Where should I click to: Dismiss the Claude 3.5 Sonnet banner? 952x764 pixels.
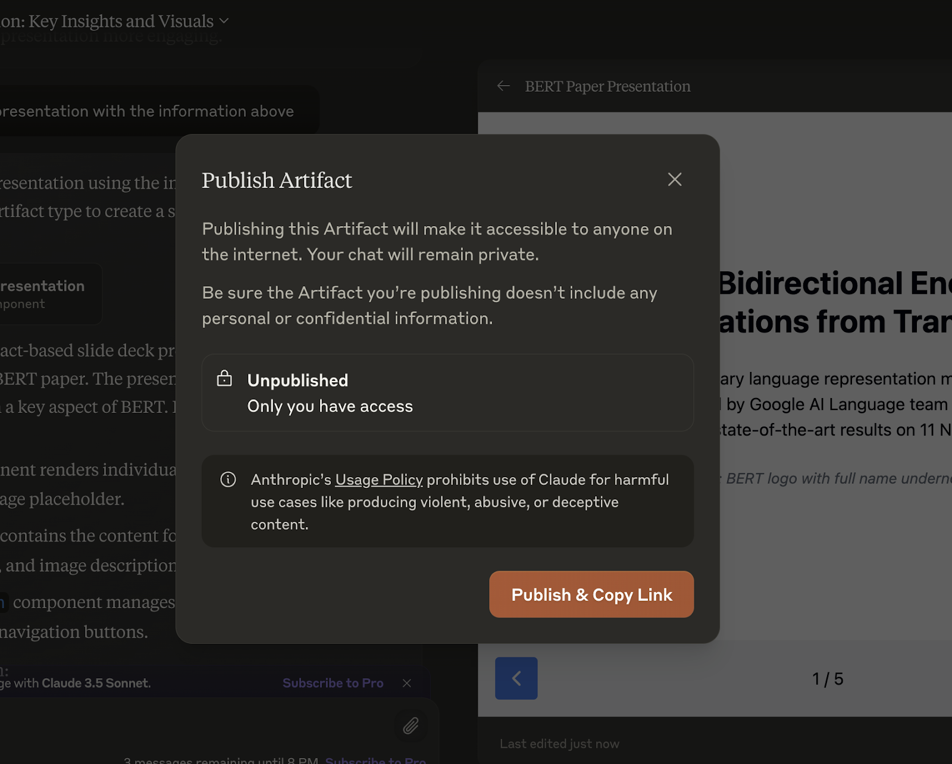tap(407, 683)
